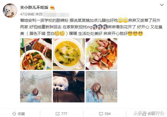This screenshot has height=117, width=167.
Task: Open the white fluffy dog photo
Action: [69, 87]
